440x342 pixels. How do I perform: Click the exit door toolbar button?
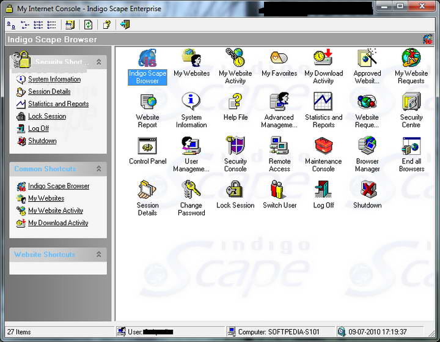(x=125, y=24)
